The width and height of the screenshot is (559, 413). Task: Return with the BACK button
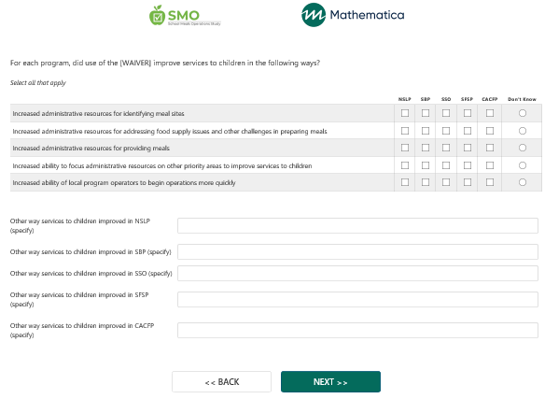(221, 381)
